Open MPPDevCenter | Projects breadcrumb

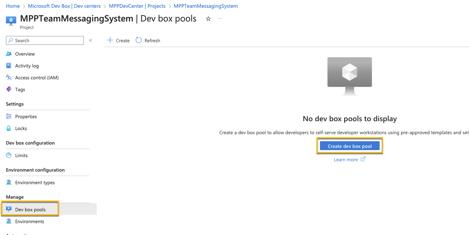point(137,6)
